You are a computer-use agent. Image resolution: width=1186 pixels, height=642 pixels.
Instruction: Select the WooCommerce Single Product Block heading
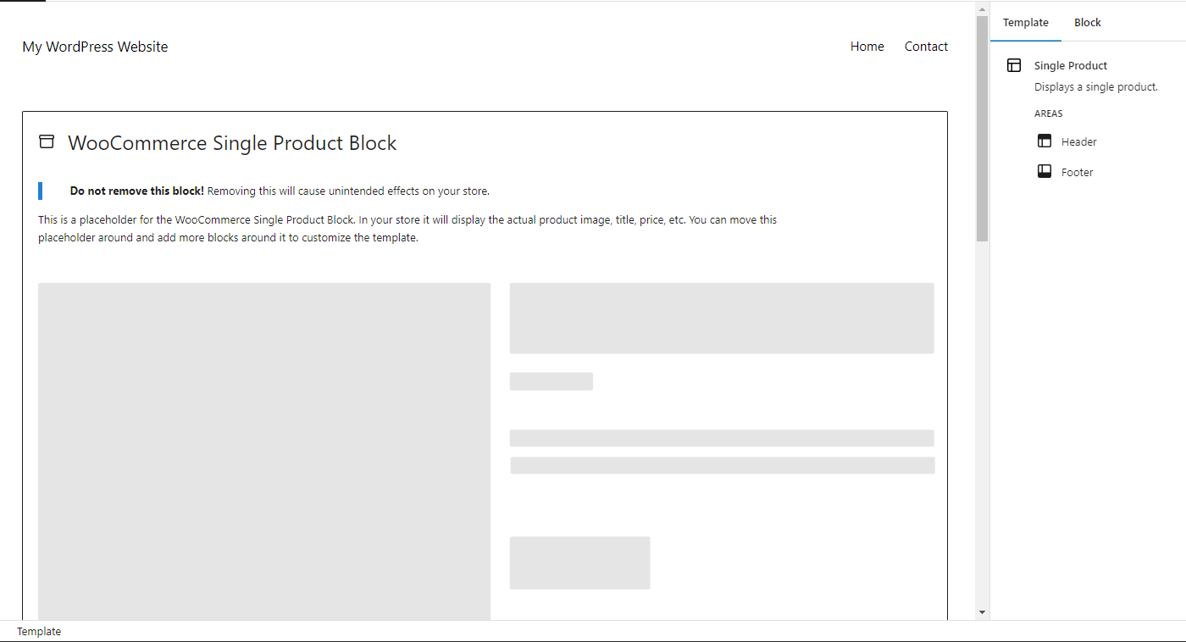point(232,143)
